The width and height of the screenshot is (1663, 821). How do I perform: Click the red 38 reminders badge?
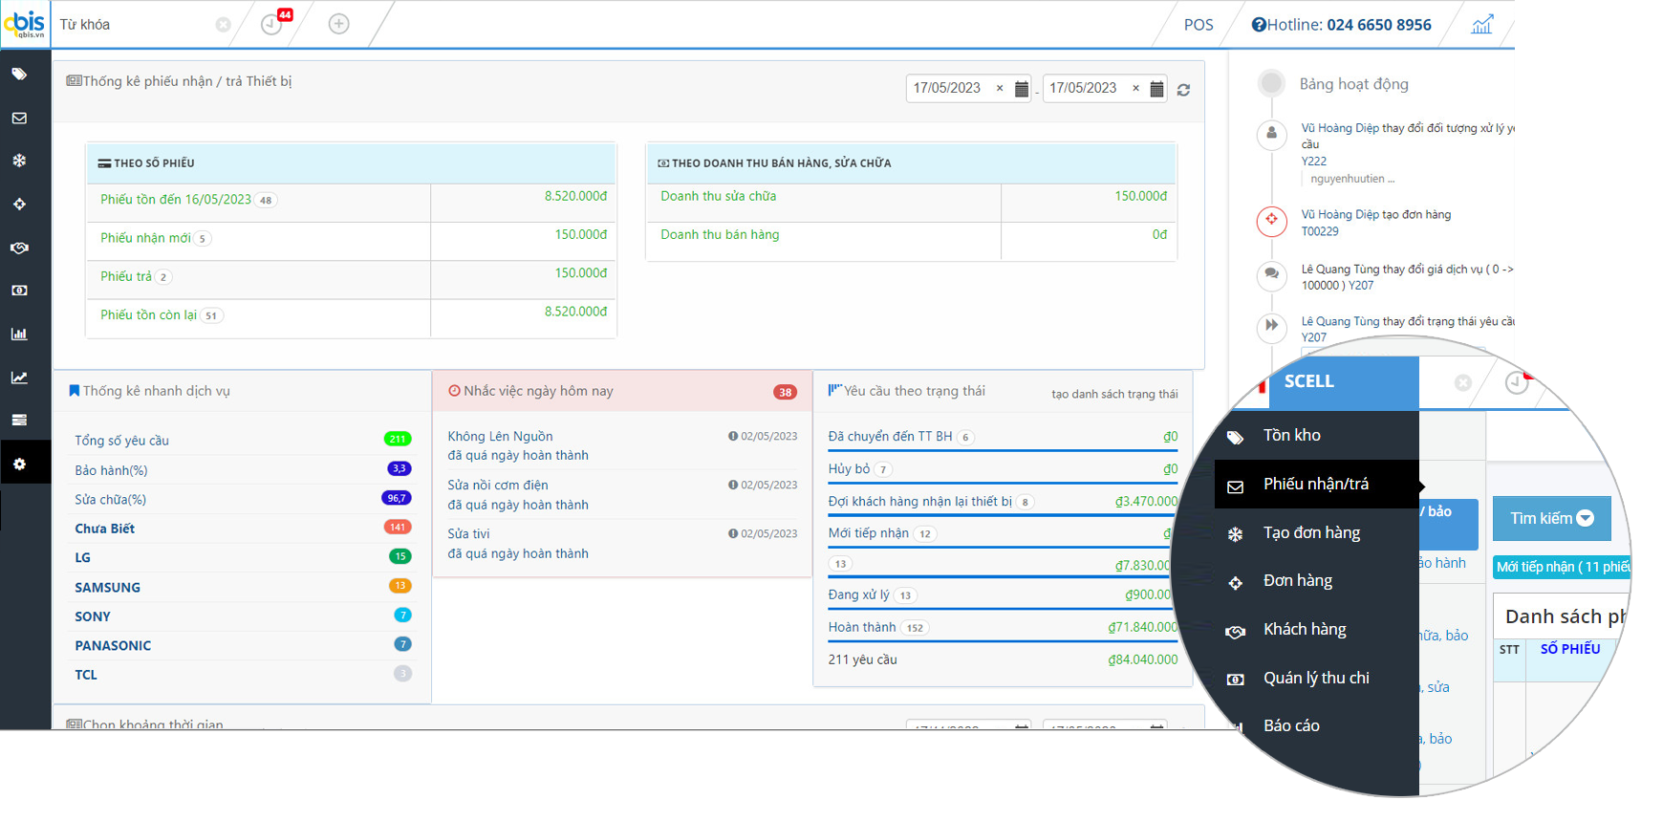(x=785, y=392)
